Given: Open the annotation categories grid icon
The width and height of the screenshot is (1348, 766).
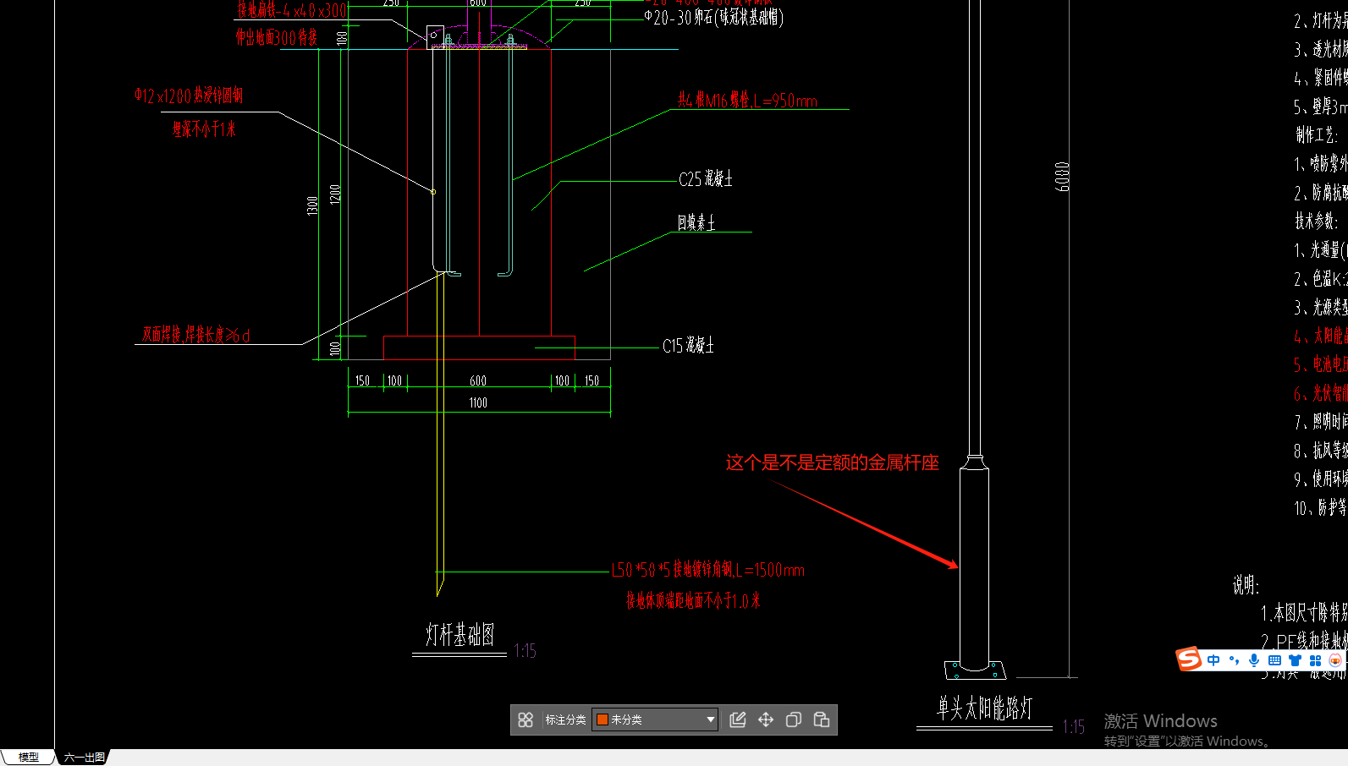Looking at the screenshot, I should [x=525, y=719].
